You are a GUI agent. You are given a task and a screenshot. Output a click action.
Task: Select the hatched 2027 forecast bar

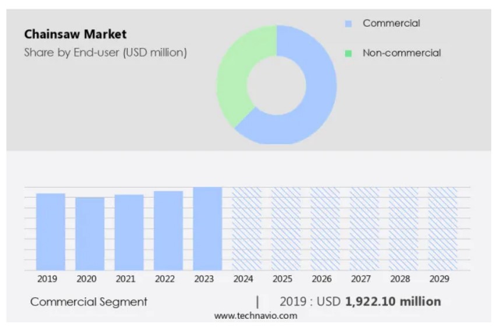364,228
